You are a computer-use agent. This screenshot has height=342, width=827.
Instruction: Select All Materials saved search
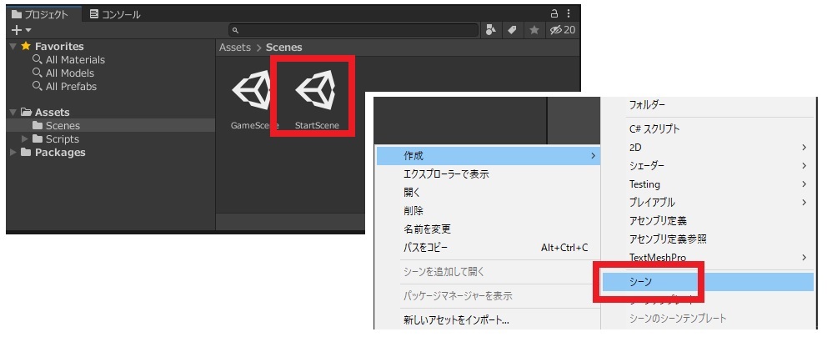click(75, 59)
